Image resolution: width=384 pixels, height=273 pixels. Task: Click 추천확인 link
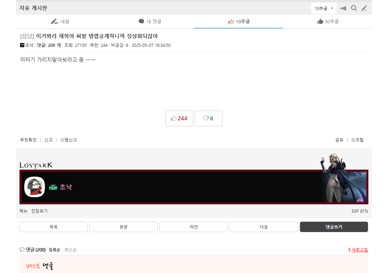coord(28,140)
